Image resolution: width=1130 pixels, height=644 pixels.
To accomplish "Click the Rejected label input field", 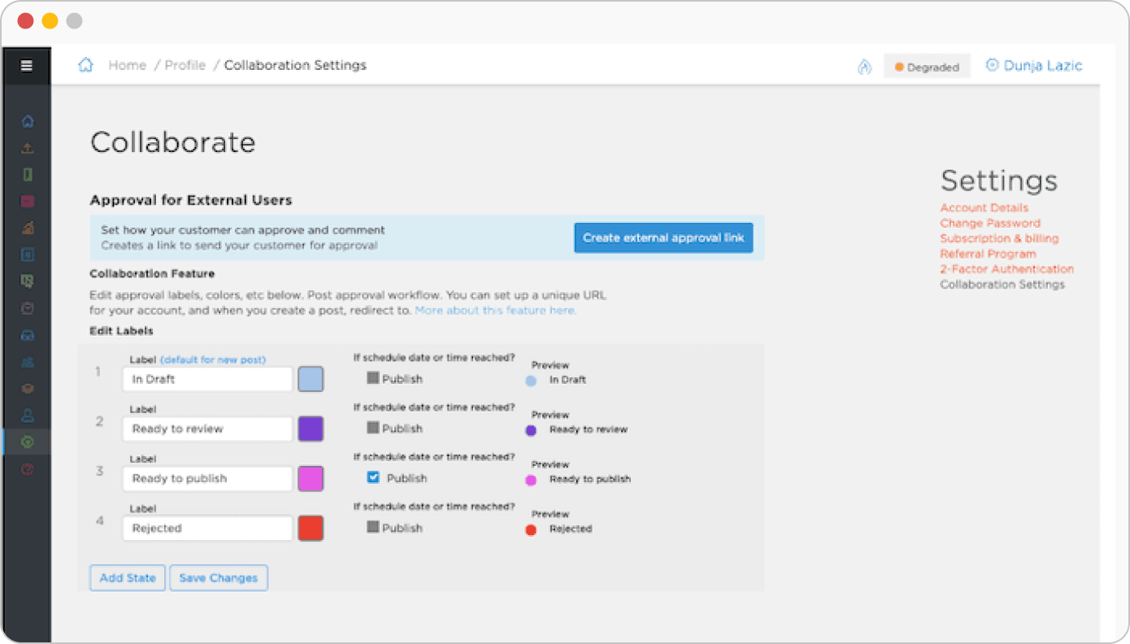I will pos(207,529).
